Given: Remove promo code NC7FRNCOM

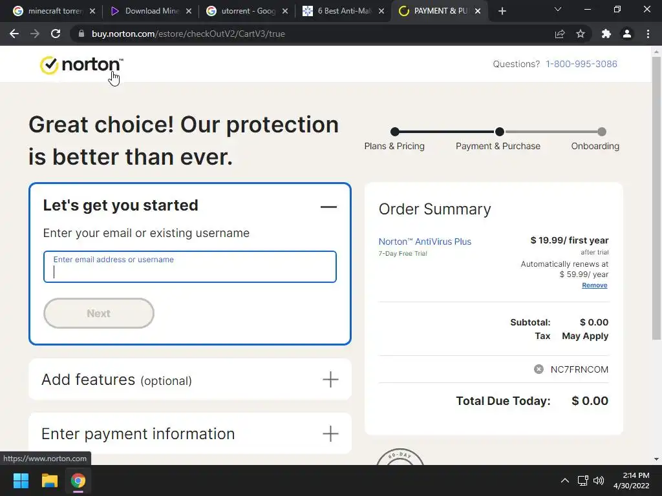Looking at the screenshot, I should (x=539, y=369).
